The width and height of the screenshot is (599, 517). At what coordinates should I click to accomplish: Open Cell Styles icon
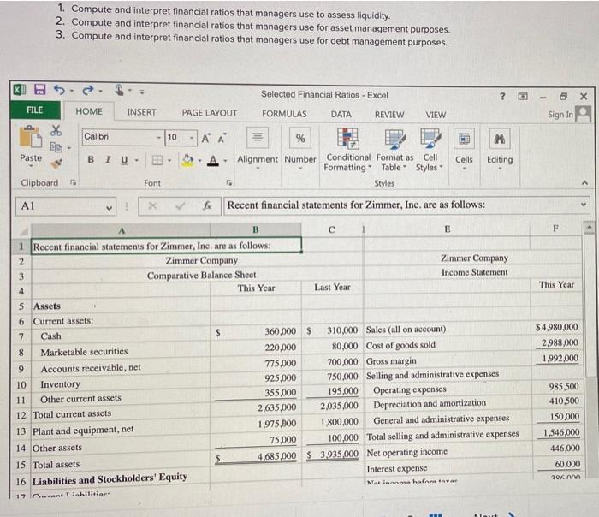click(x=430, y=139)
